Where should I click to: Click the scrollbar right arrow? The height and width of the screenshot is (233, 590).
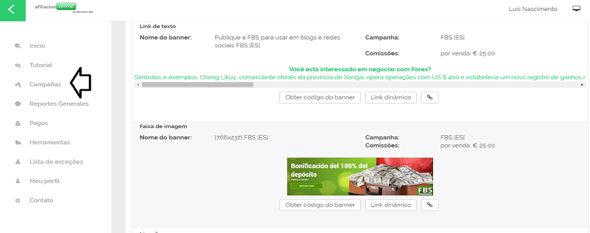tap(582, 85)
